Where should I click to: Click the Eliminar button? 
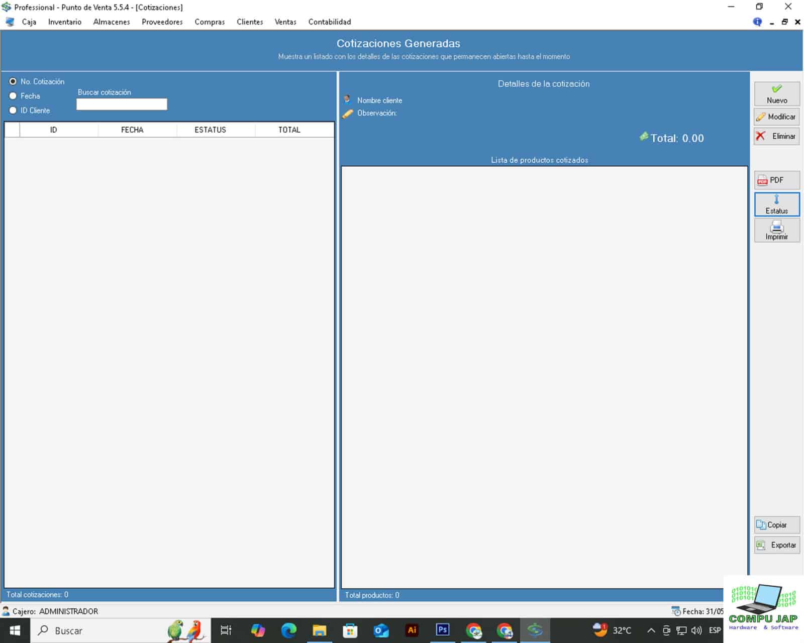(777, 136)
